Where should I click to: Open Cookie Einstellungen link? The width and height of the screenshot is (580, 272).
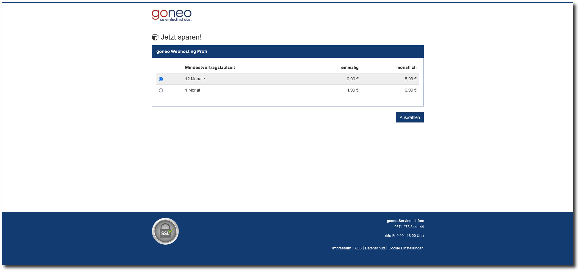(x=406, y=248)
